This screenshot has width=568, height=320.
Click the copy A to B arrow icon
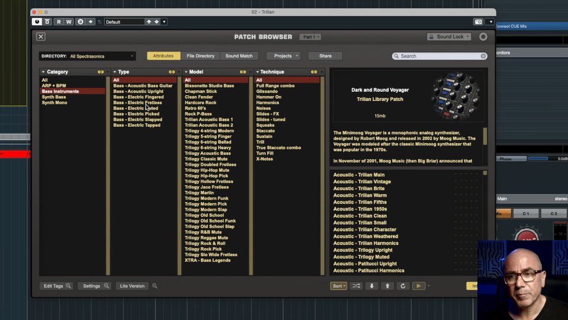click(x=90, y=22)
